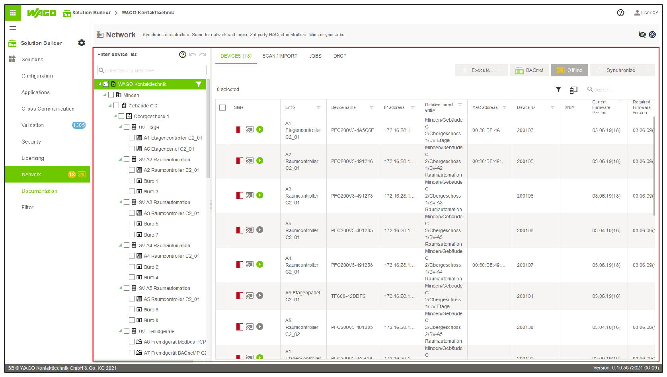Switch to the DEVICES (18) tab
Screen dimensions: 667x377
236,56
